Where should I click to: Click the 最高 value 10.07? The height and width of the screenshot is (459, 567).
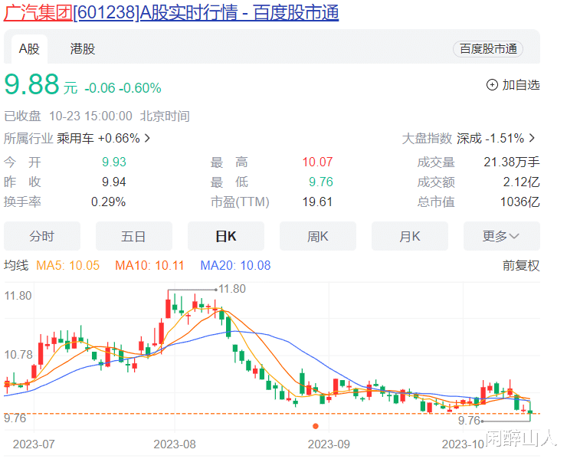tap(317, 162)
